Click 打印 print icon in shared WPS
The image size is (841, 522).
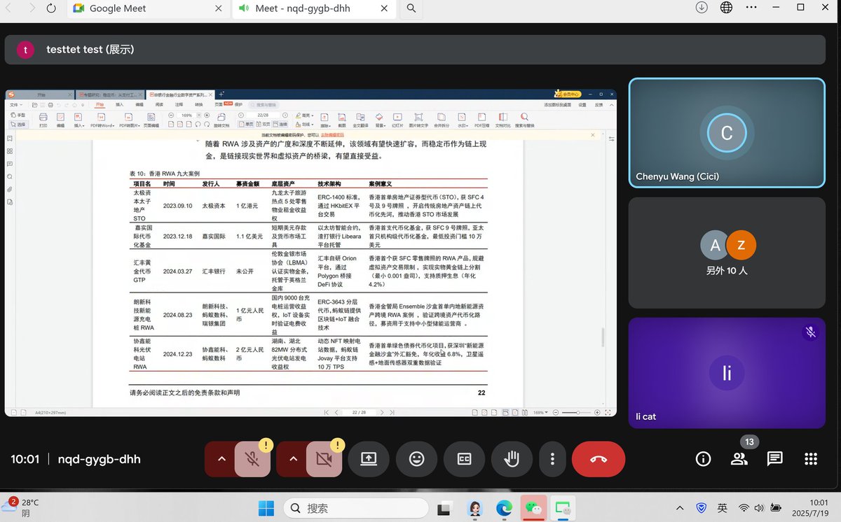tap(43, 120)
